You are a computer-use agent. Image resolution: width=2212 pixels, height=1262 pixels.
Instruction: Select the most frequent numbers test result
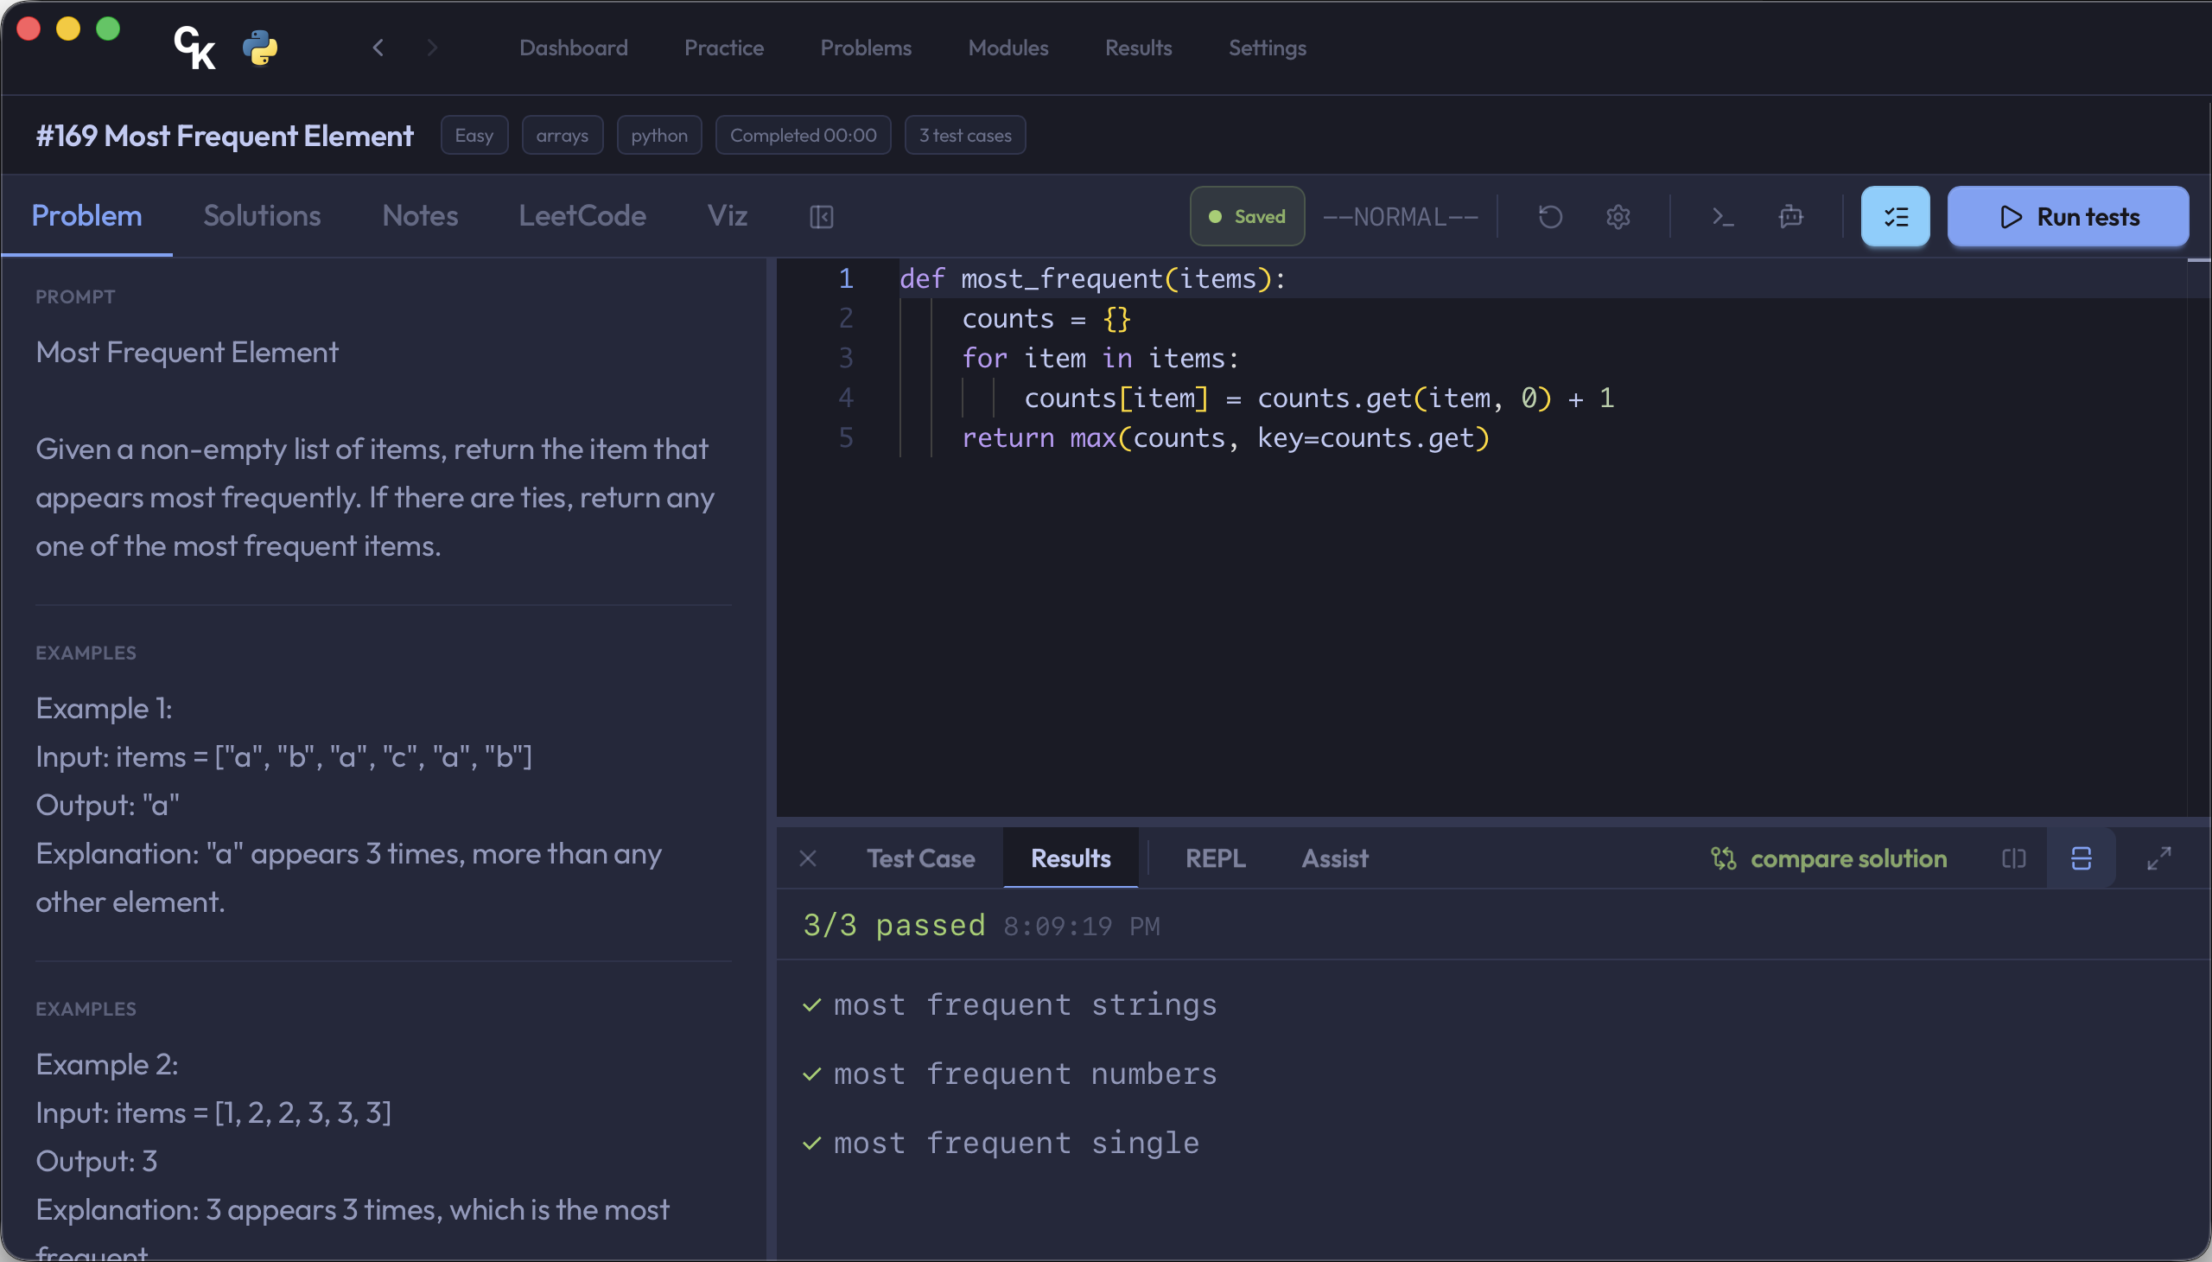point(1025,1074)
